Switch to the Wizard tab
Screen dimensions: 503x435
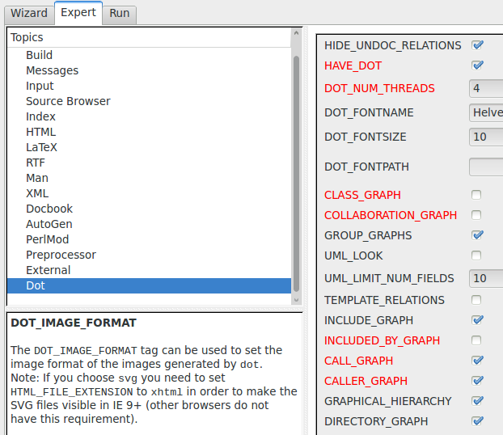pos(29,14)
